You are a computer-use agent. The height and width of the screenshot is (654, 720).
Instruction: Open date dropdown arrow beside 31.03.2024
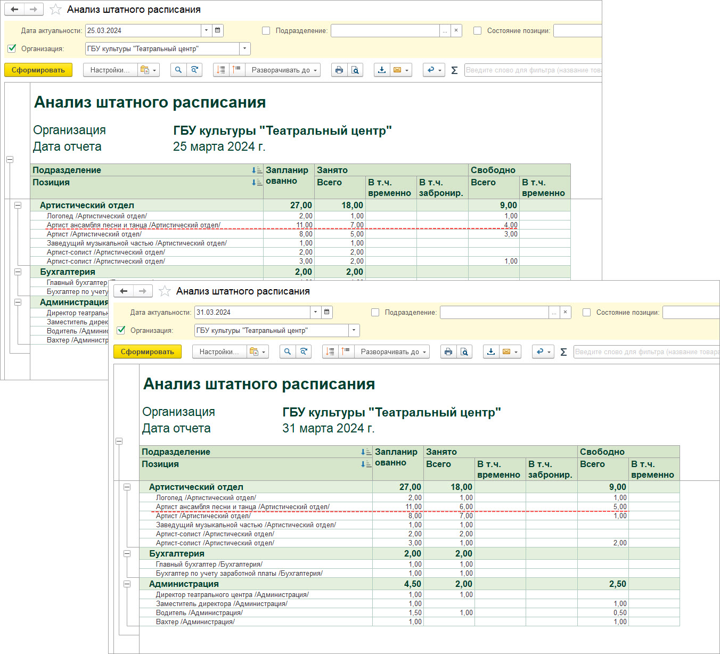tap(316, 312)
